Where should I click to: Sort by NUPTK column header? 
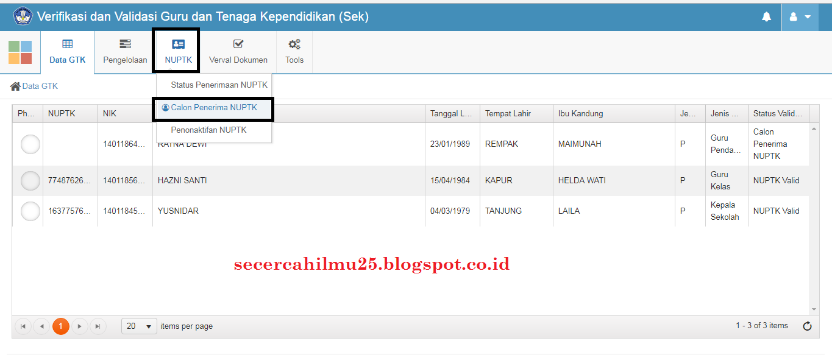pos(70,114)
